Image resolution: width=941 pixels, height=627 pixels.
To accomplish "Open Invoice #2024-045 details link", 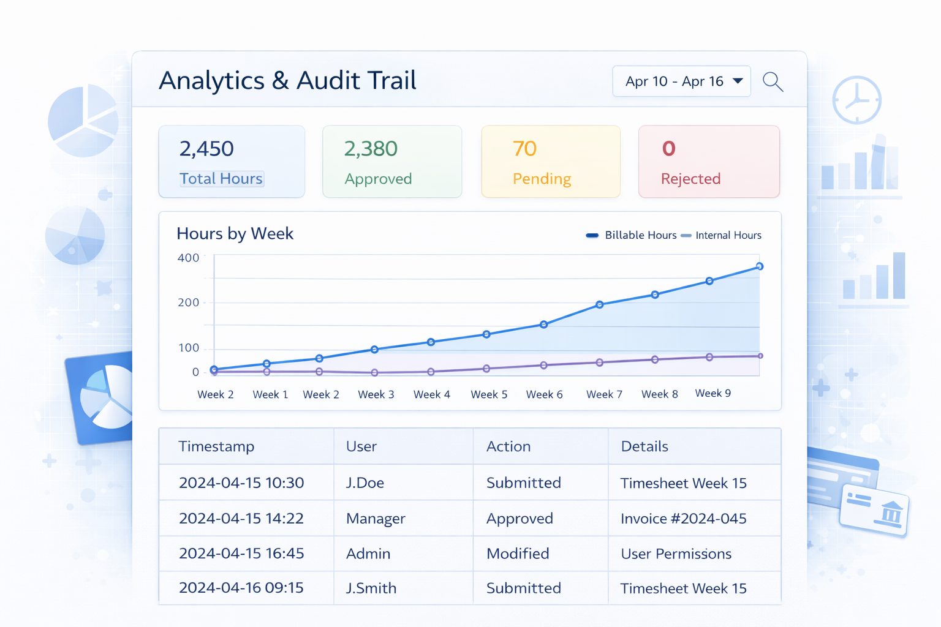I will (684, 518).
